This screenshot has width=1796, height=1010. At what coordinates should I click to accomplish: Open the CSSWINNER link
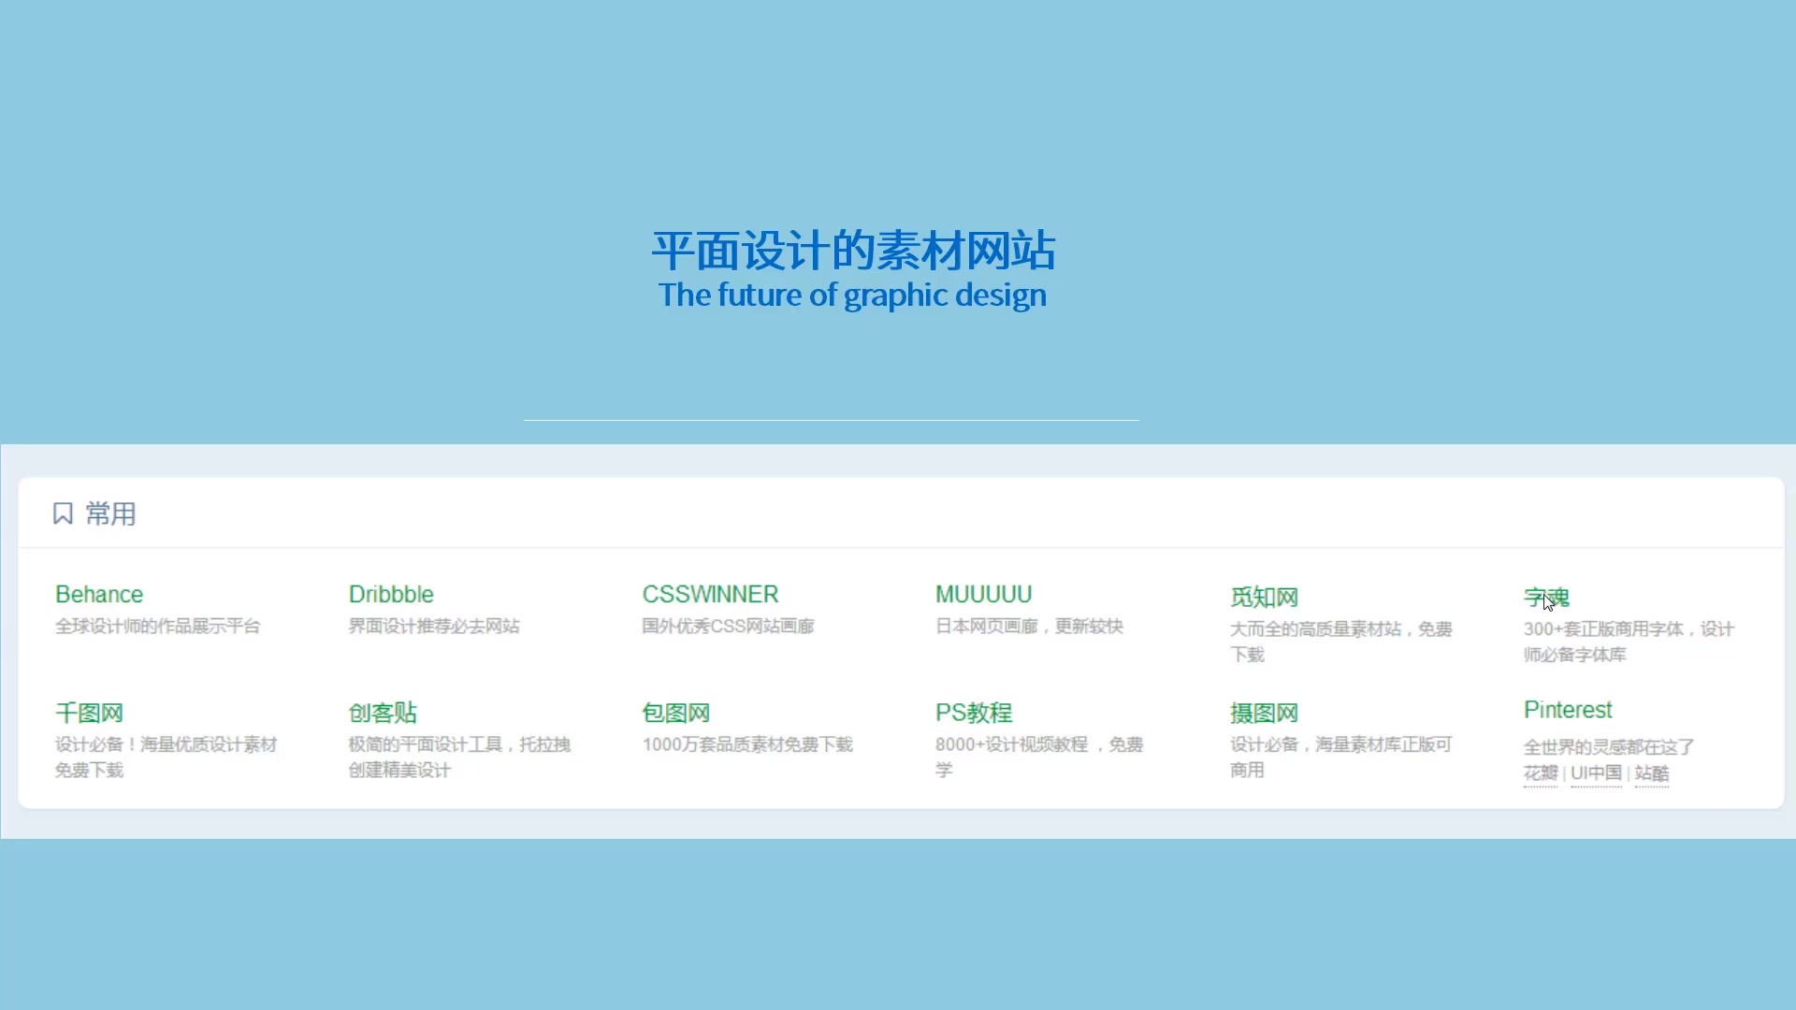coord(710,595)
